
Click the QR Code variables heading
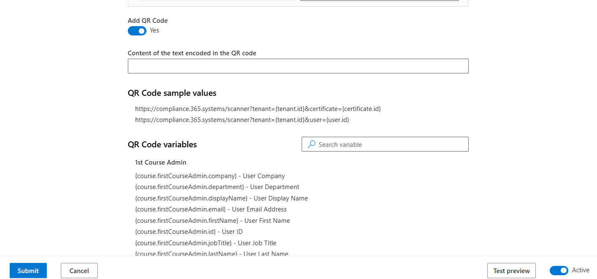(x=162, y=144)
